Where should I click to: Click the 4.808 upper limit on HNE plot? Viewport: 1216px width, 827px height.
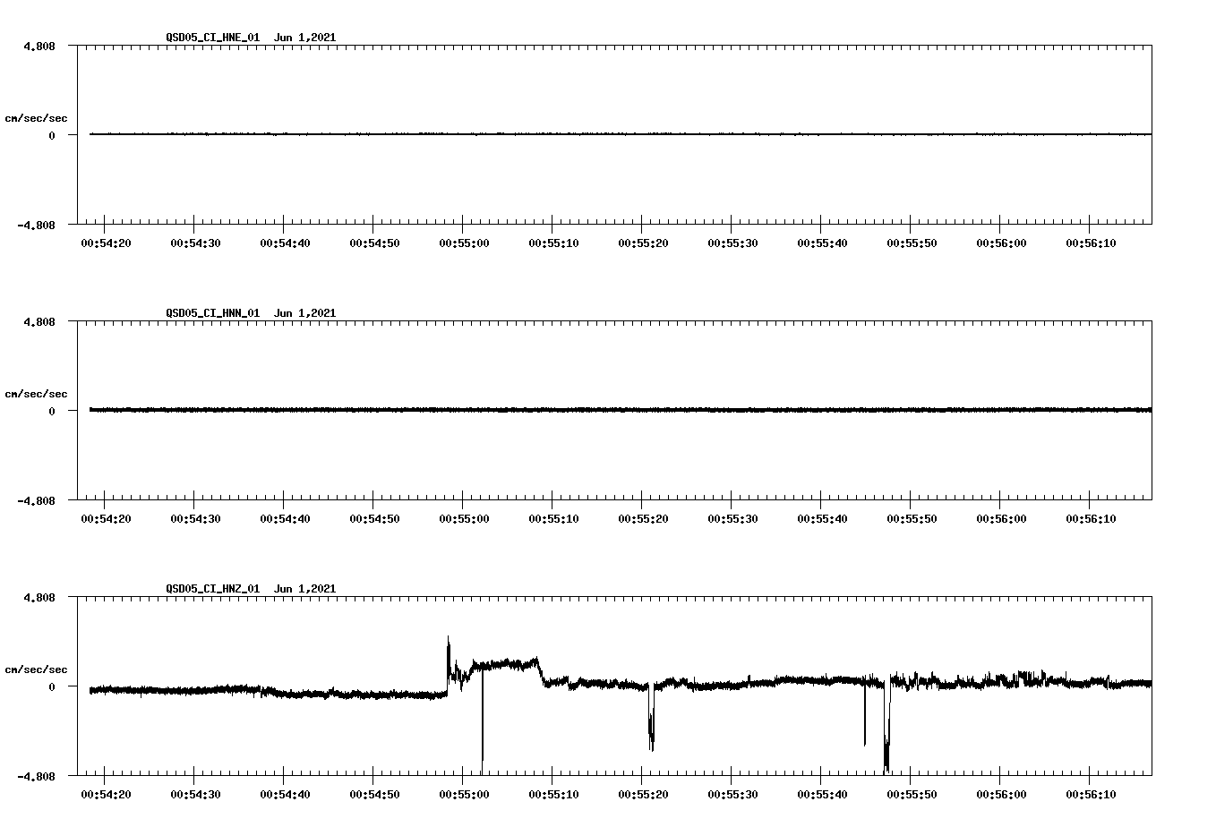pos(39,46)
